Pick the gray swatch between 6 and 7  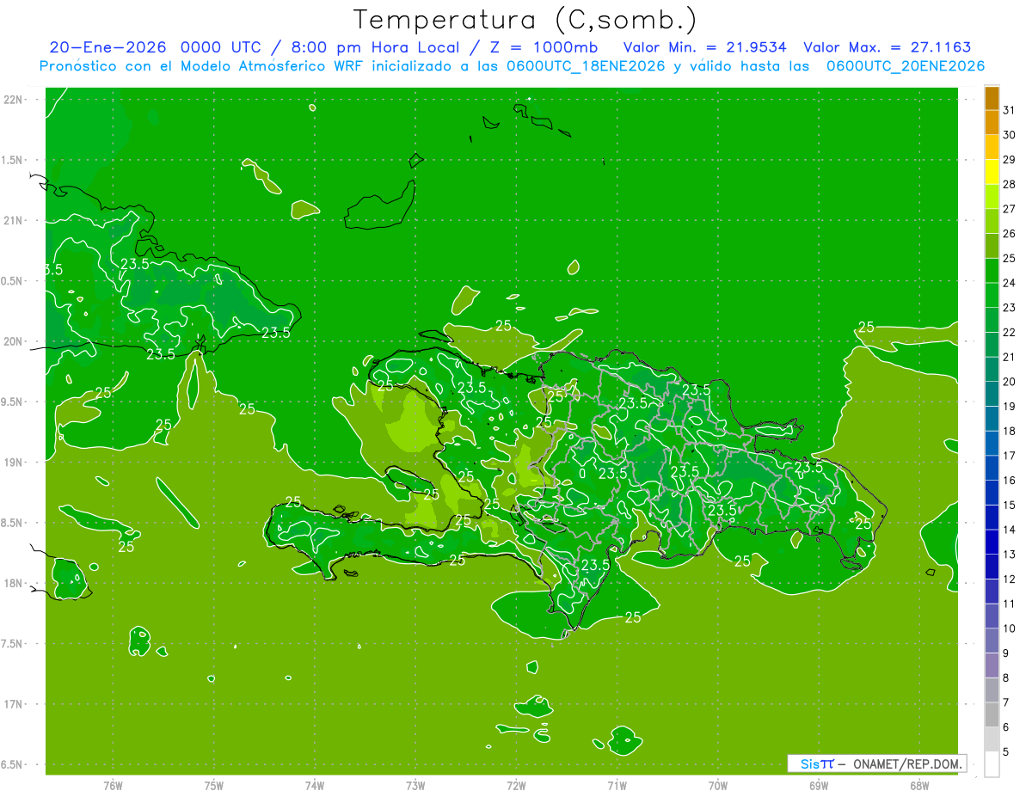click(x=992, y=715)
